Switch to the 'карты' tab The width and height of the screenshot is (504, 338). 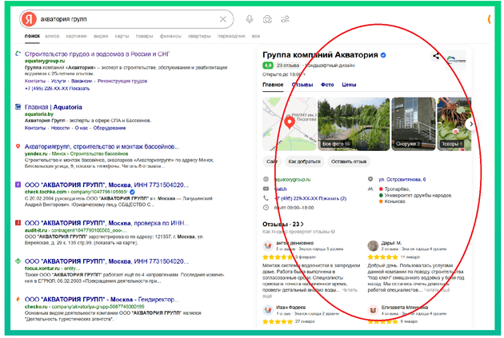pos(122,36)
